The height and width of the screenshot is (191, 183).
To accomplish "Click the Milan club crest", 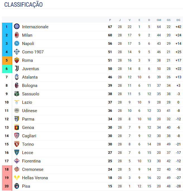I will 17,35.
